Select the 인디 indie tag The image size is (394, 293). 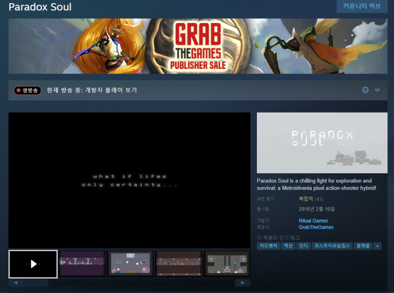coord(304,246)
